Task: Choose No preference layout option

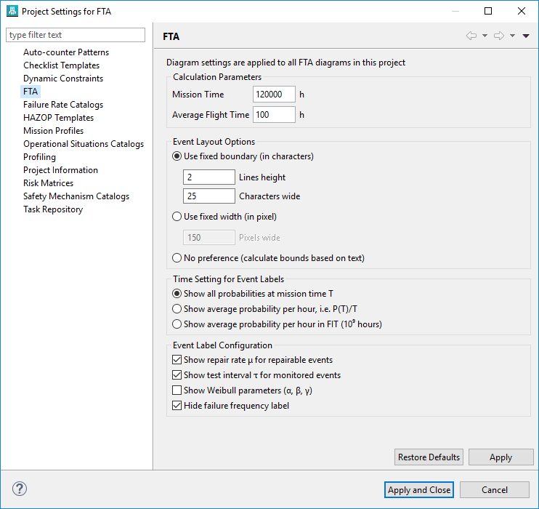Action: tap(177, 258)
